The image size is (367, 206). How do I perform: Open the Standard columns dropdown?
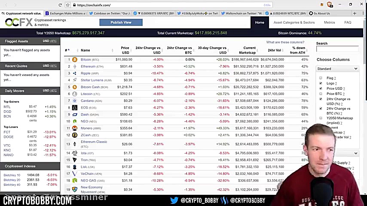337,69
